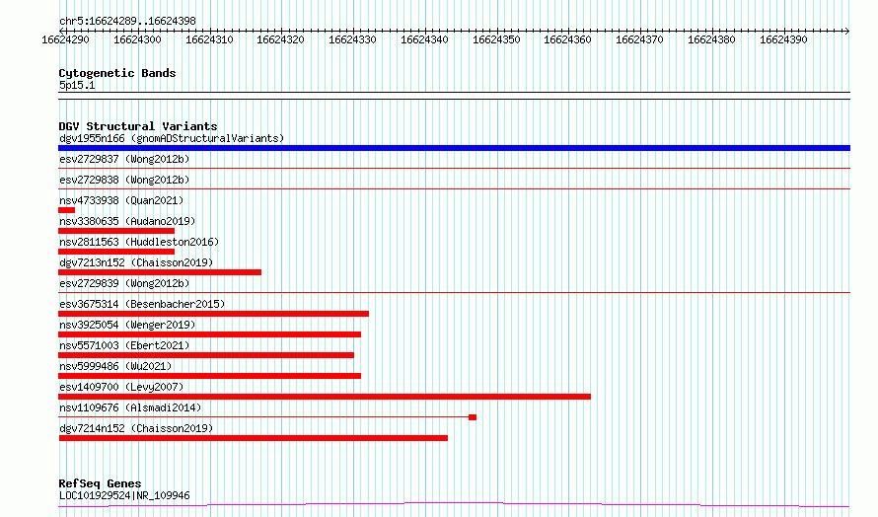Click ruler position 16624360
The image size is (878, 517).
568,39
